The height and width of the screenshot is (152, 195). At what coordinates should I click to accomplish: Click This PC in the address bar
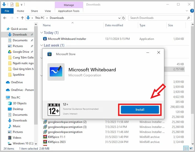point(40,18)
